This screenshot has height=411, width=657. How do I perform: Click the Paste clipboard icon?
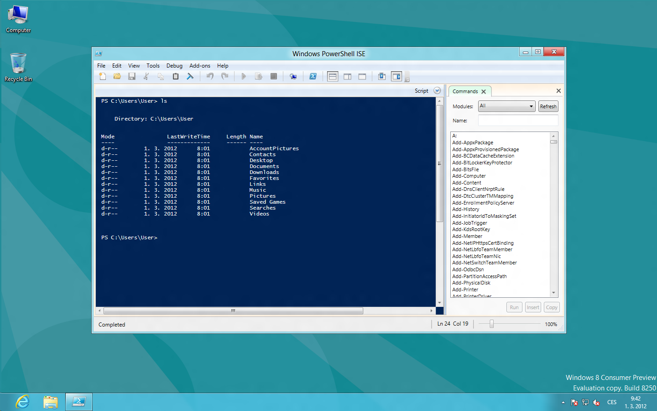click(176, 76)
